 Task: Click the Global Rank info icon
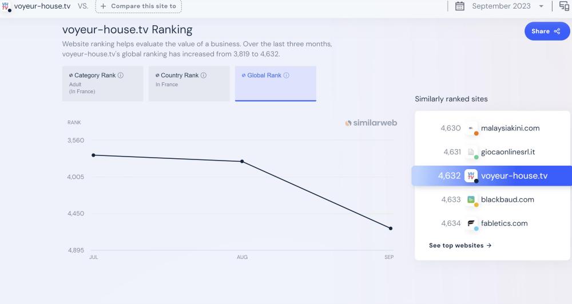(287, 75)
